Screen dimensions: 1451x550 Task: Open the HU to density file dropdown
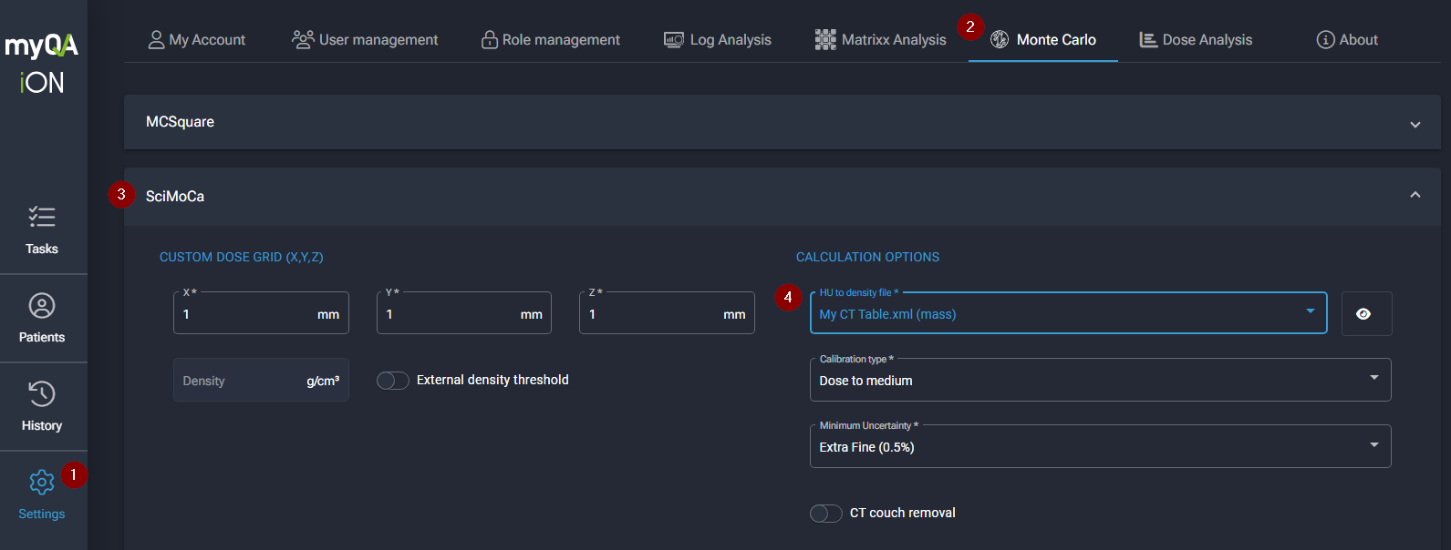(1067, 314)
